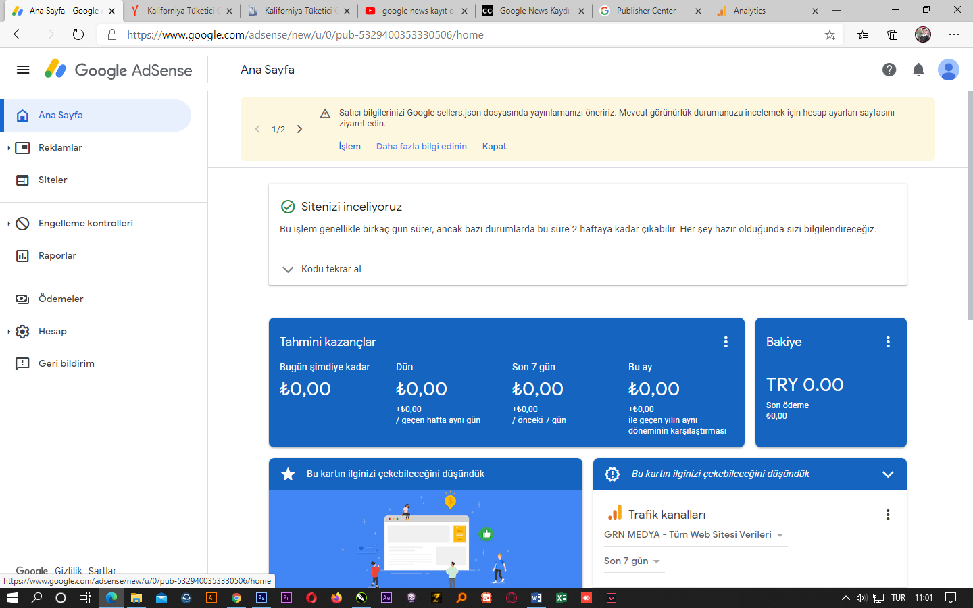This screenshot has height=608, width=973.
Task: Click the Son 7 gün earnings value
Action: [x=538, y=389]
